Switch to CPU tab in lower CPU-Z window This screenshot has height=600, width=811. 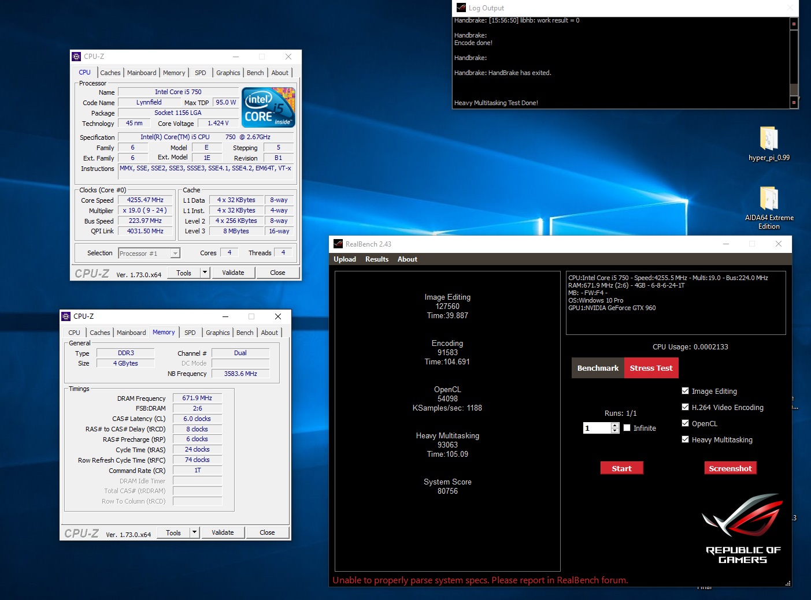tap(74, 333)
